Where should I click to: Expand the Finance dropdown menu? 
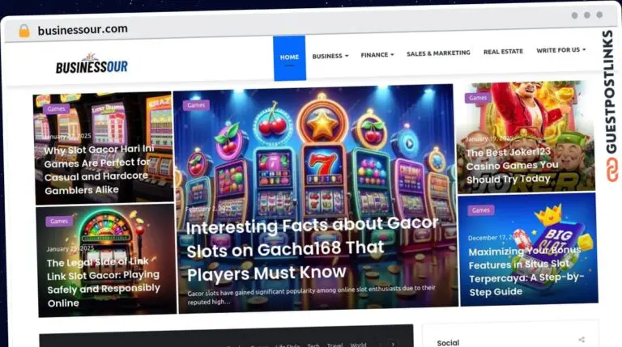click(x=377, y=55)
